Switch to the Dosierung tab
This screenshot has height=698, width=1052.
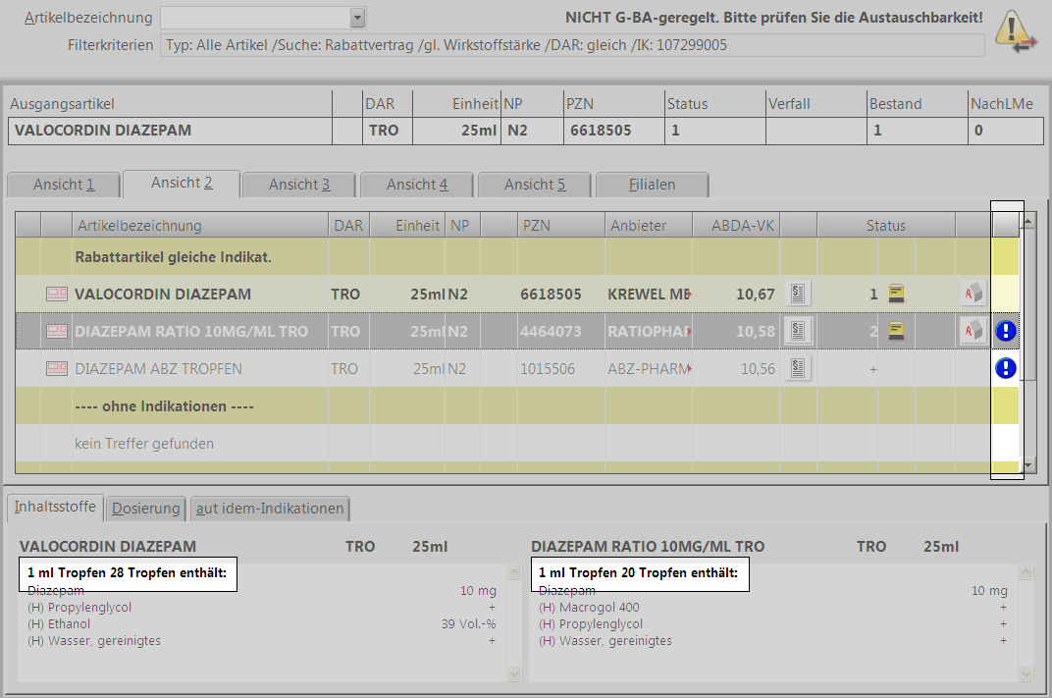(x=145, y=509)
